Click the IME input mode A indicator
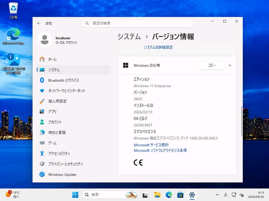This screenshot has height=201, width=269. pyautogui.click(x=225, y=195)
